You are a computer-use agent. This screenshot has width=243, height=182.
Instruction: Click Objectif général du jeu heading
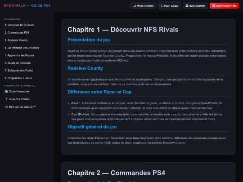coord(92,127)
